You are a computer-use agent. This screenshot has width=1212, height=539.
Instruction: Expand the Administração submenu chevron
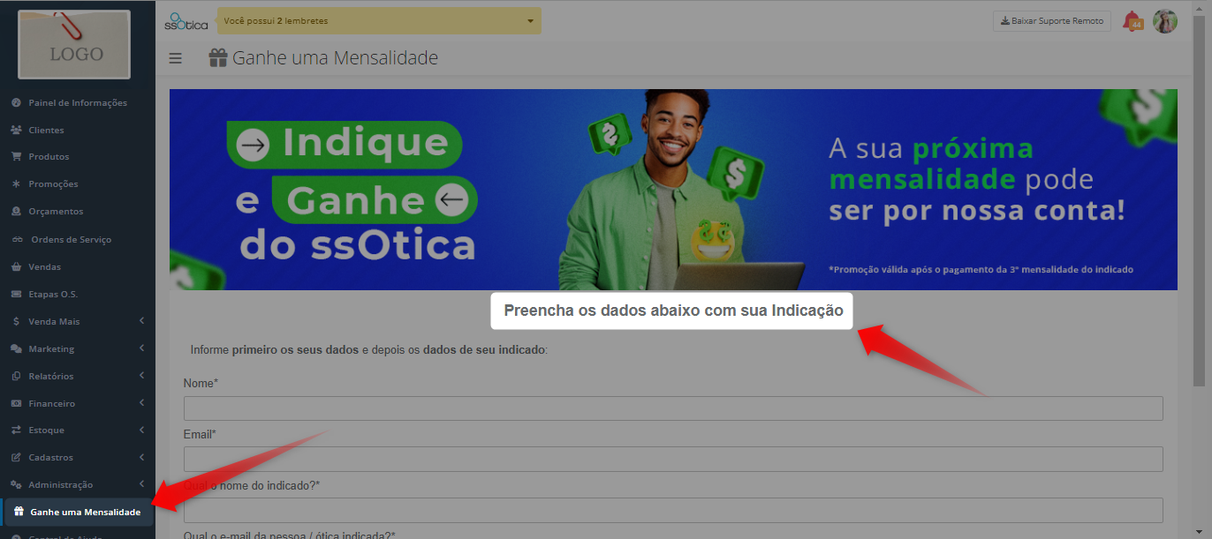point(142,484)
